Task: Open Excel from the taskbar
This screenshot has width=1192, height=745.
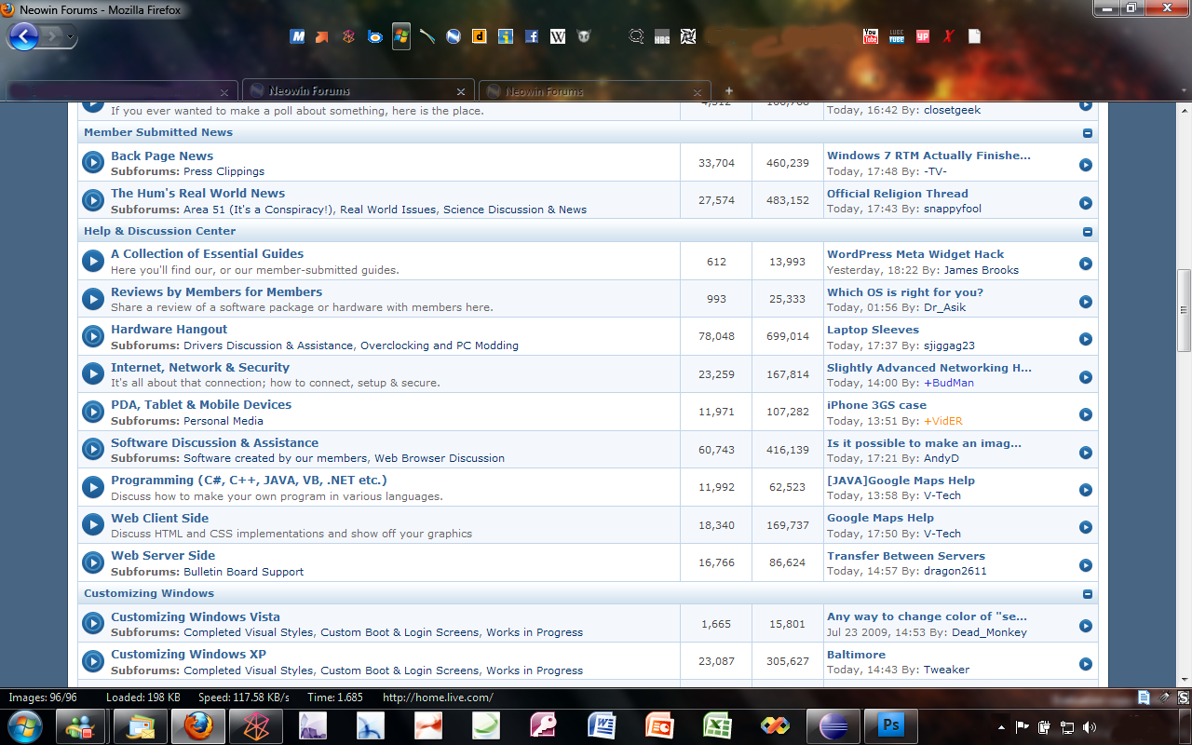Action: (717, 725)
